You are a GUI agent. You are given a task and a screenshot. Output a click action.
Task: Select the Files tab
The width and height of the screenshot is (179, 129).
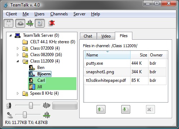pyautogui.click(x=124, y=36)
